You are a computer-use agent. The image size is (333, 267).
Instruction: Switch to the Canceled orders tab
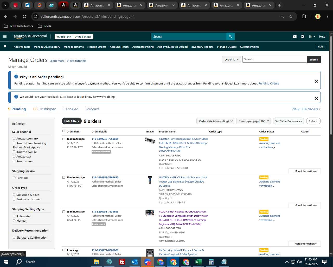coord(71,109)
